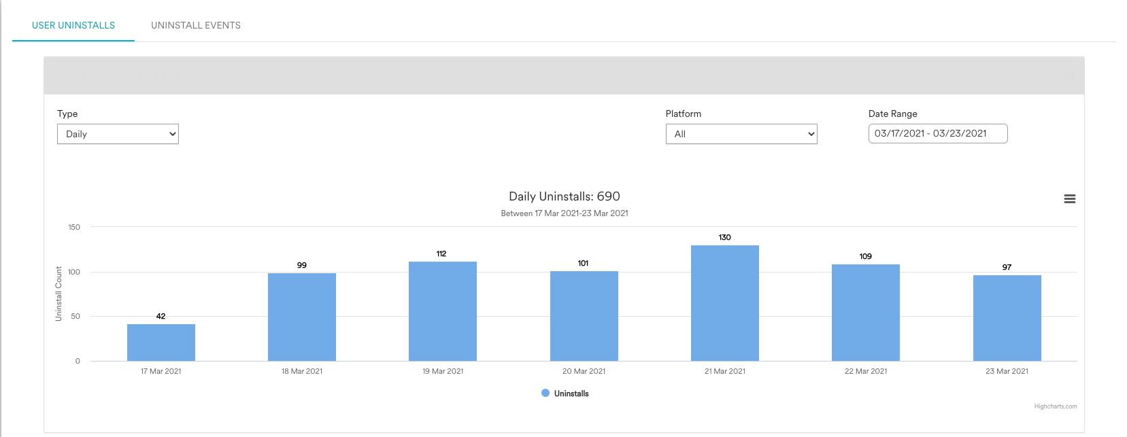
Task: Switch to the Uninstall Events tab
Action: click(196, 25)
